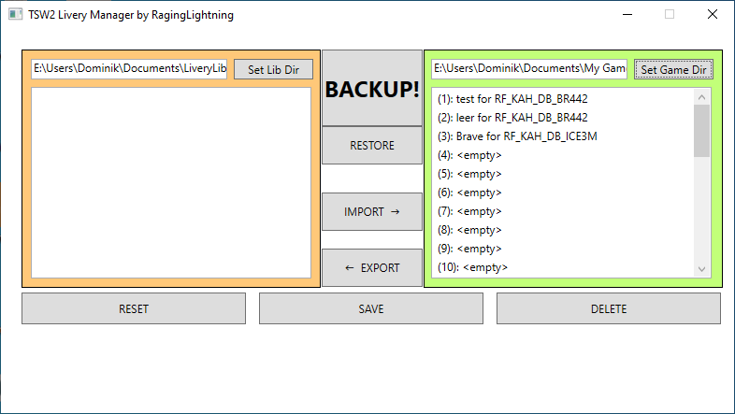Select livery slot 1 test for BR442
Image resolution: width=735 pixels, height=414 pixels.
512,99
